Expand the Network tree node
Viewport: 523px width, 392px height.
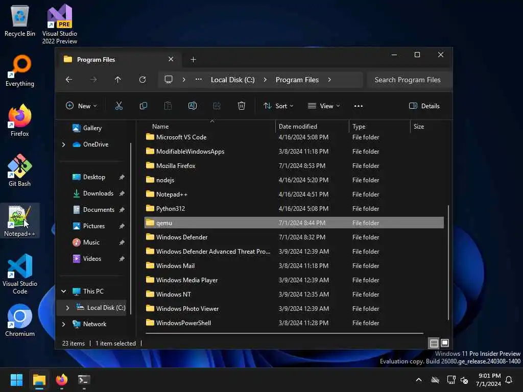[x=63, y=324]
